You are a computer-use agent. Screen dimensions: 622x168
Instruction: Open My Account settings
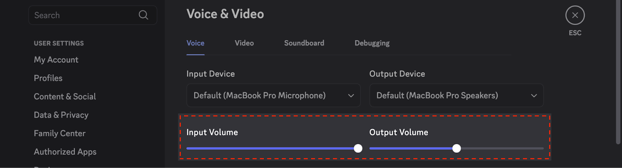pos(56,60)
